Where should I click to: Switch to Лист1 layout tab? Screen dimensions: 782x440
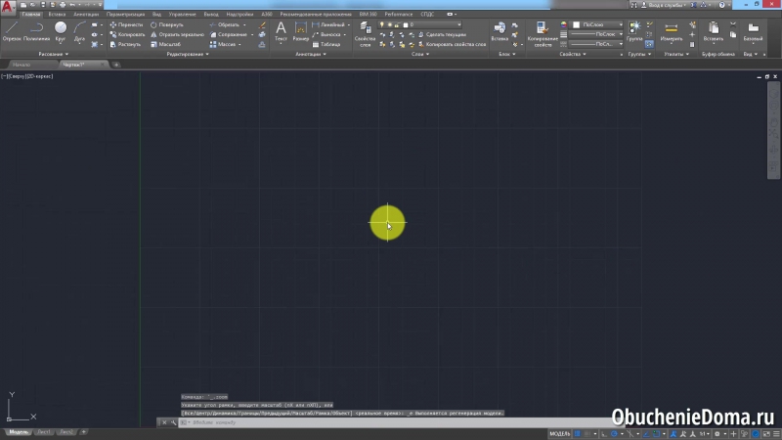pyautogui.click(x=44, y=432)
